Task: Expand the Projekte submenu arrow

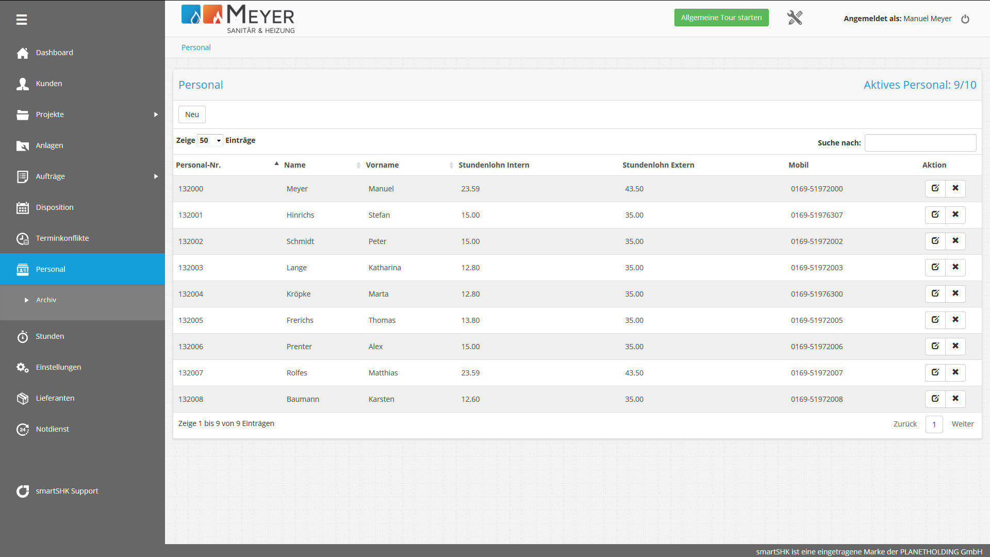Action: point(156,114)
